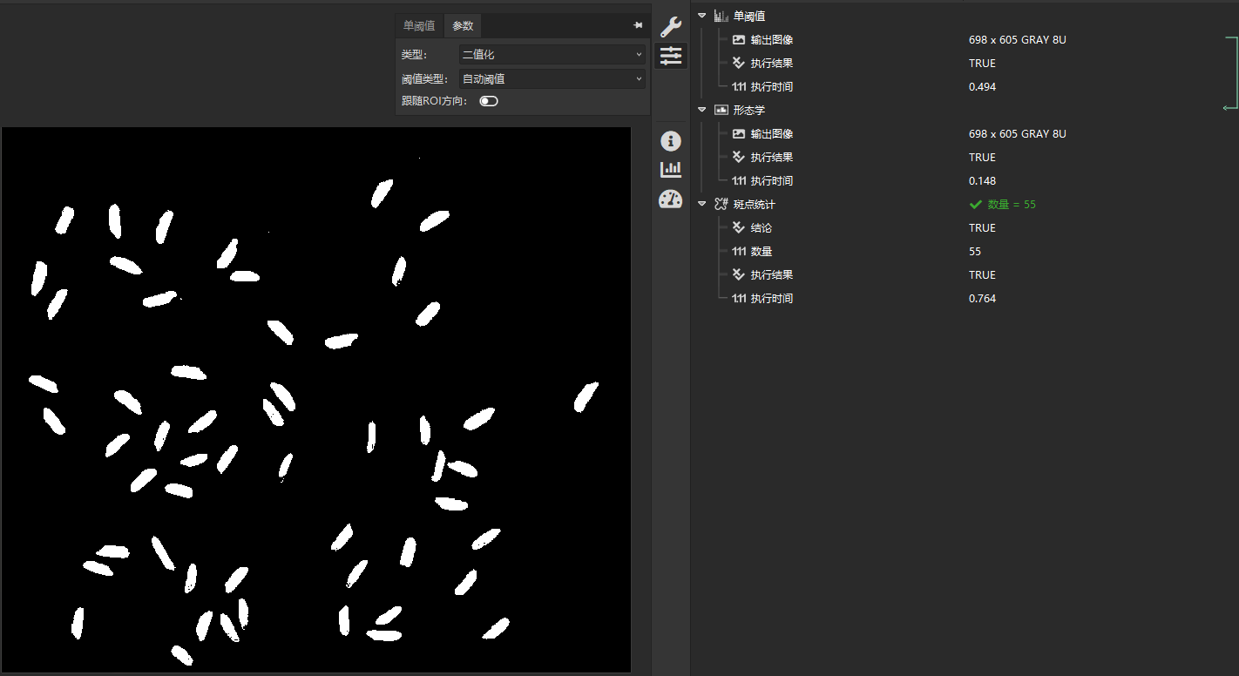Viewport: 1239px width, 676px height.
Task: Switch to the 参数 tab
Action: coord(463,26)
